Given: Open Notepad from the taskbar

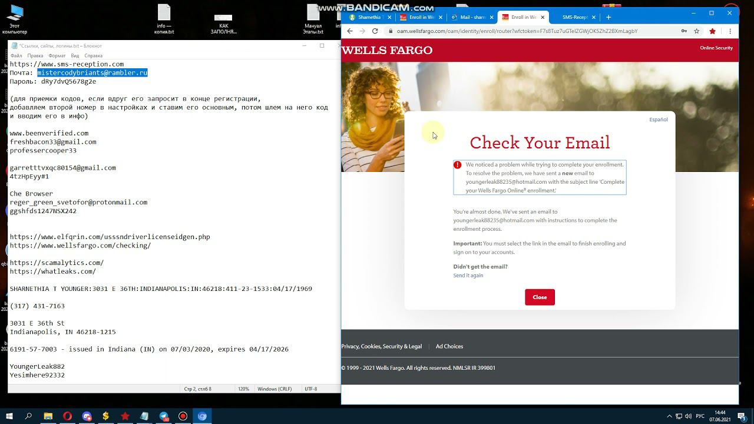Looking at the screenshot, I should (144, 416).
